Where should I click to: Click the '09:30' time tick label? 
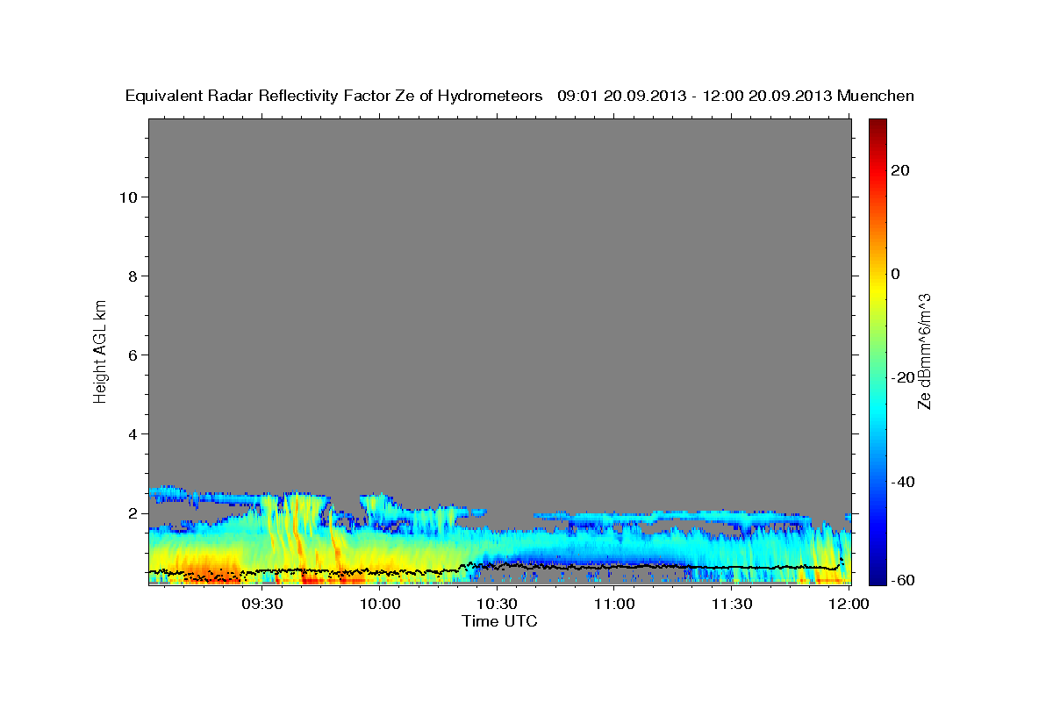[x=263, y=605]
